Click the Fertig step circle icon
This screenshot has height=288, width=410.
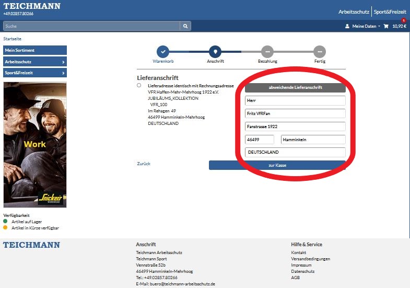(x=320, y=52)
